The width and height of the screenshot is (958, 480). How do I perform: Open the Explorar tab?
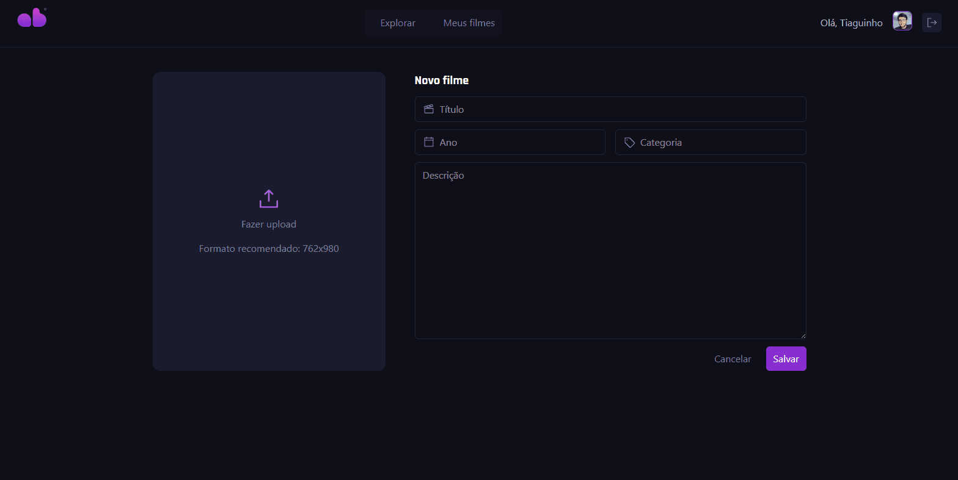point(398,23)
